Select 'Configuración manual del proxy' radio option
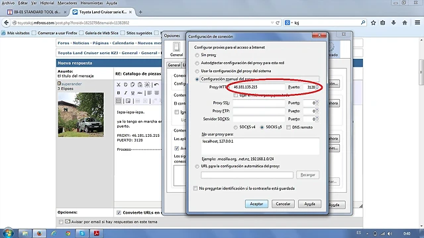 pyautogui.click(x=197, y=79)
